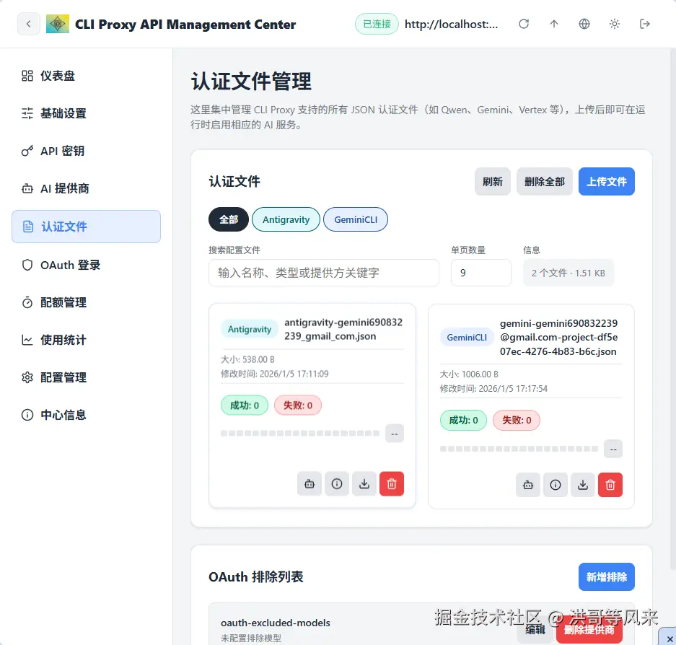Screen dimensions: 676x645
Task: Open the truncated stats expander on Antigravity card
Action: click(x=394, y=433)
